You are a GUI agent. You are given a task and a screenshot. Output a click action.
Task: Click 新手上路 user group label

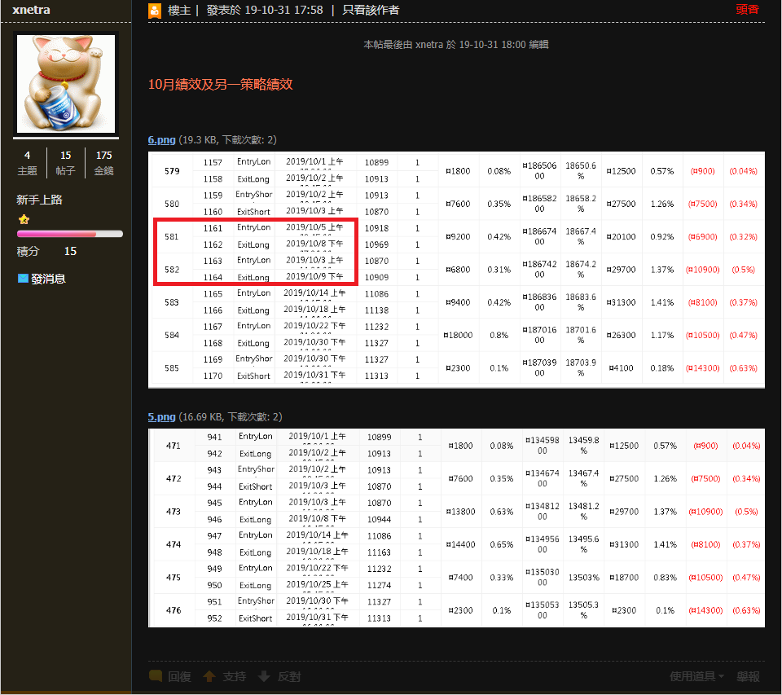point(39,200)
